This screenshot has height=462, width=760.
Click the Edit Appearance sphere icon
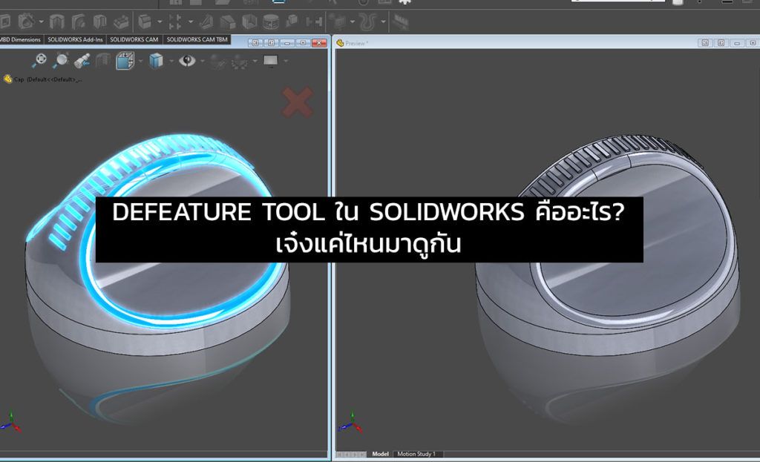pyautogui.click(x=218, y=62)
